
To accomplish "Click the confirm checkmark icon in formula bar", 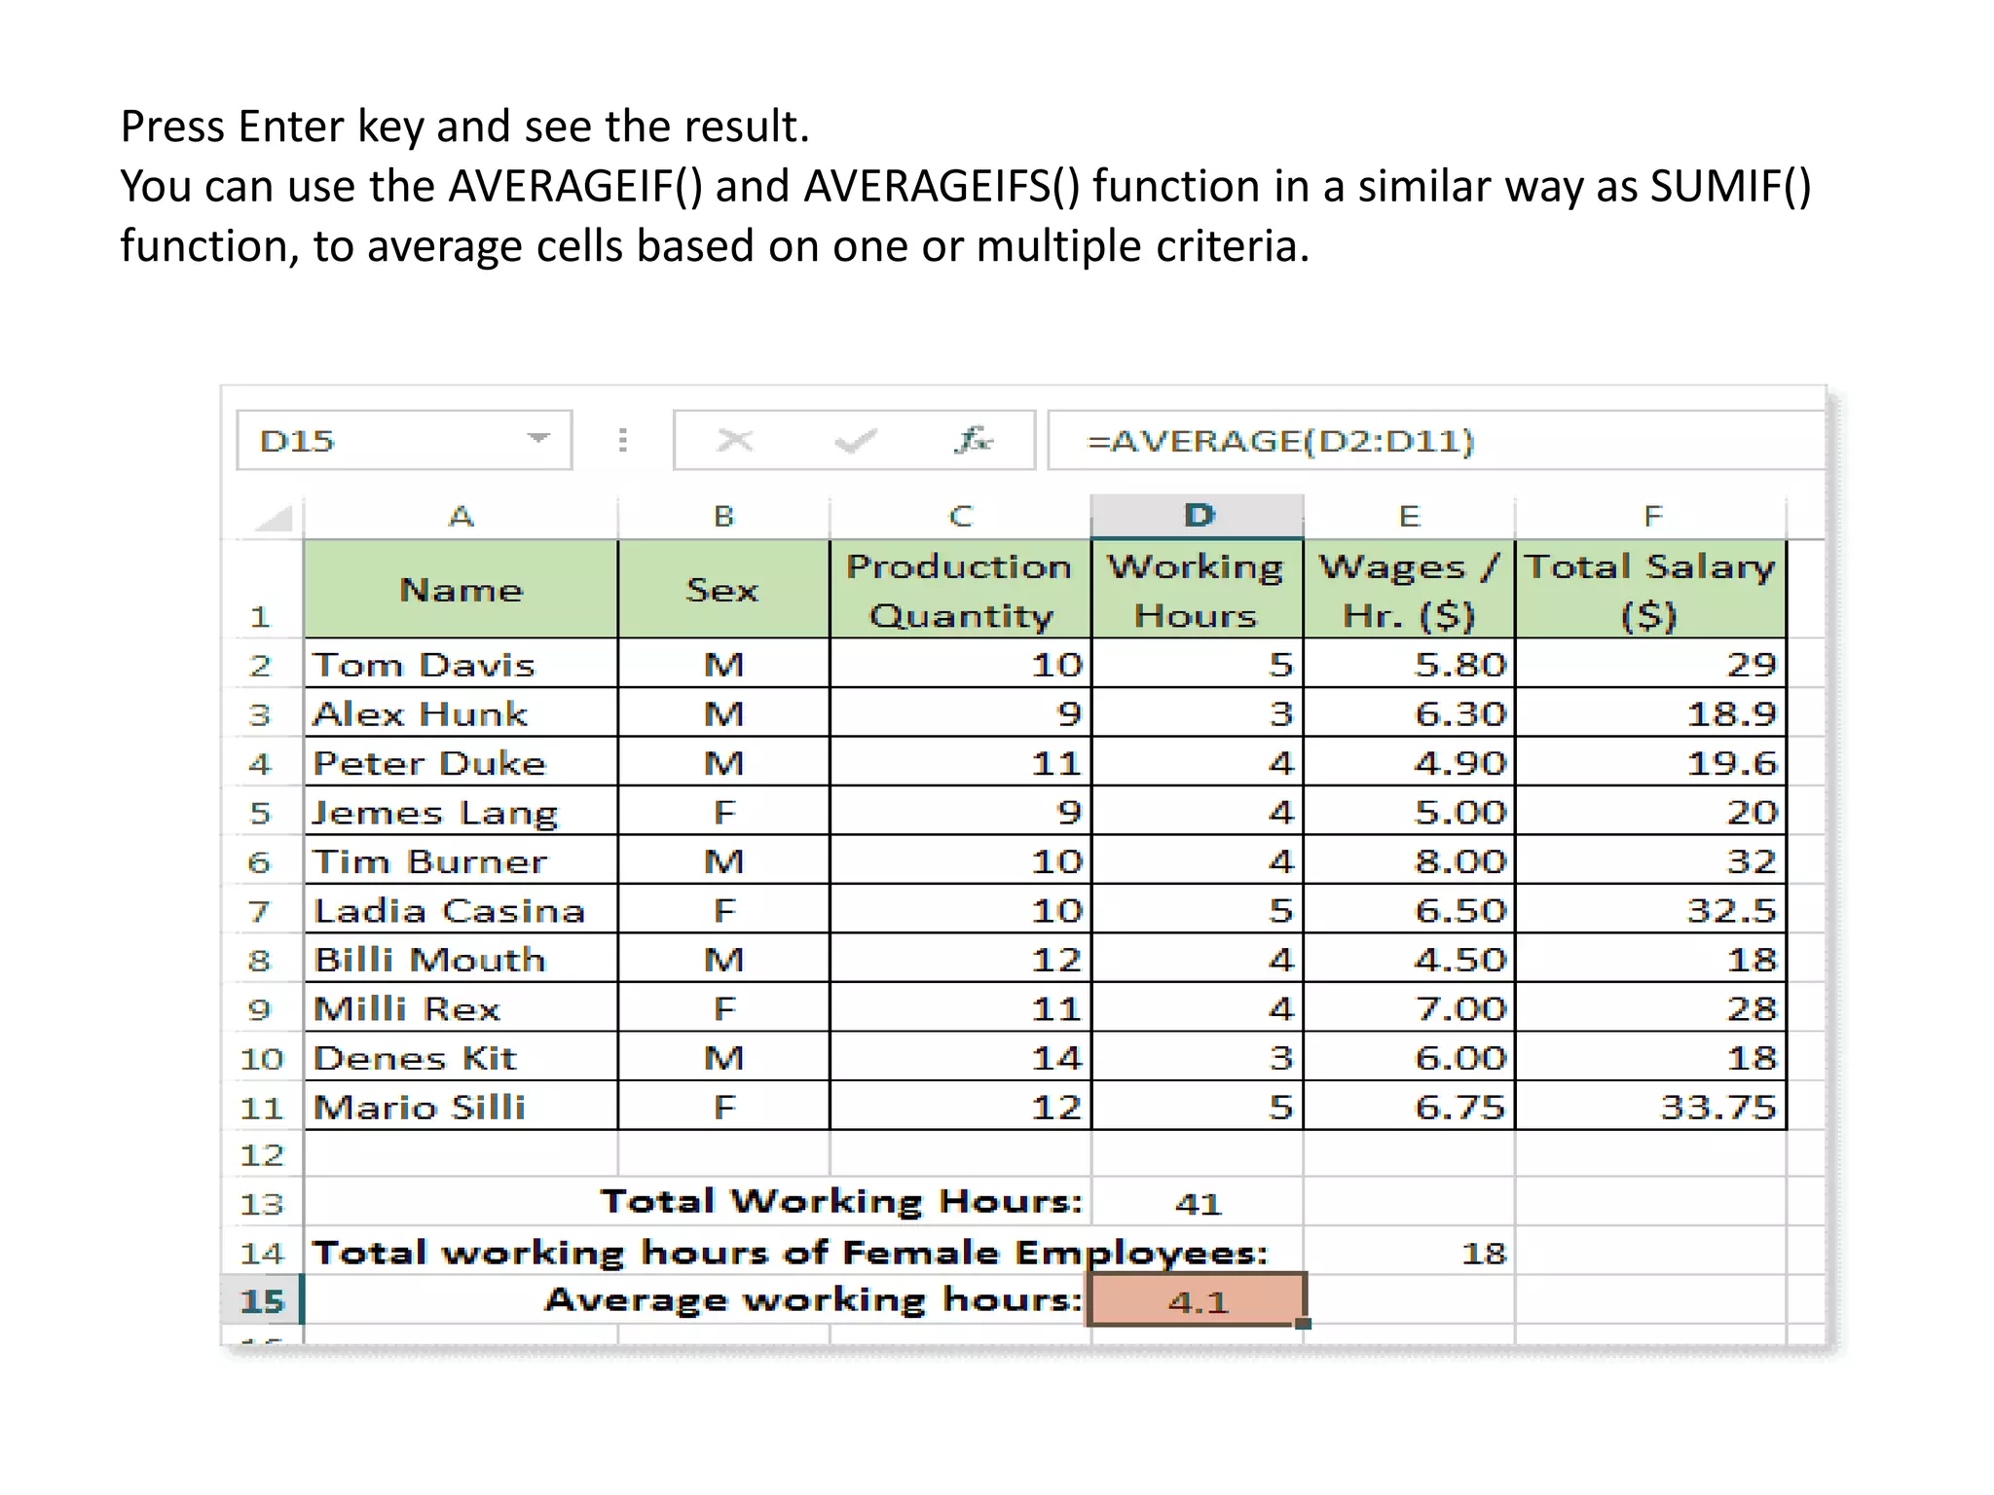I will (856, 442).
